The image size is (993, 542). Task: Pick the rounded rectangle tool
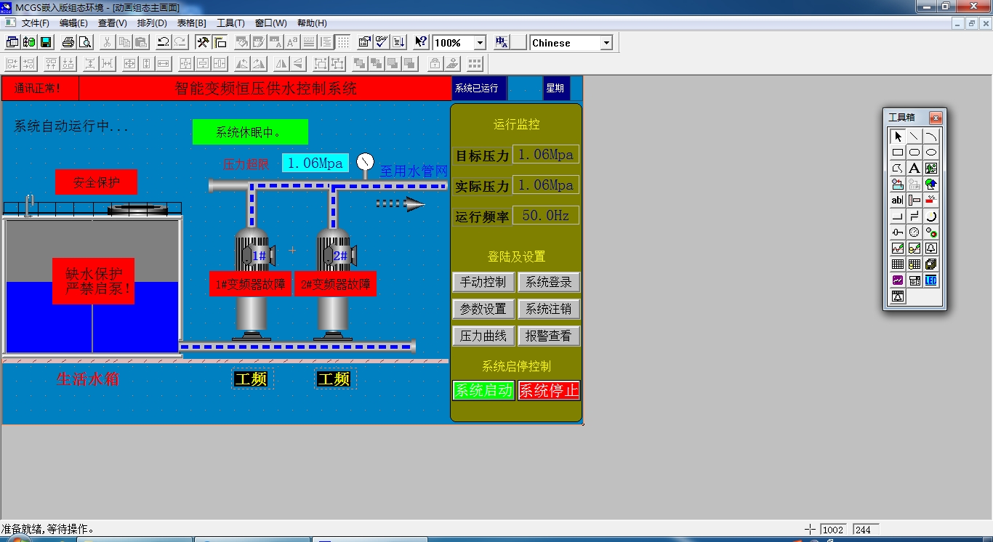pyautogui.click(x=914, y=153)
